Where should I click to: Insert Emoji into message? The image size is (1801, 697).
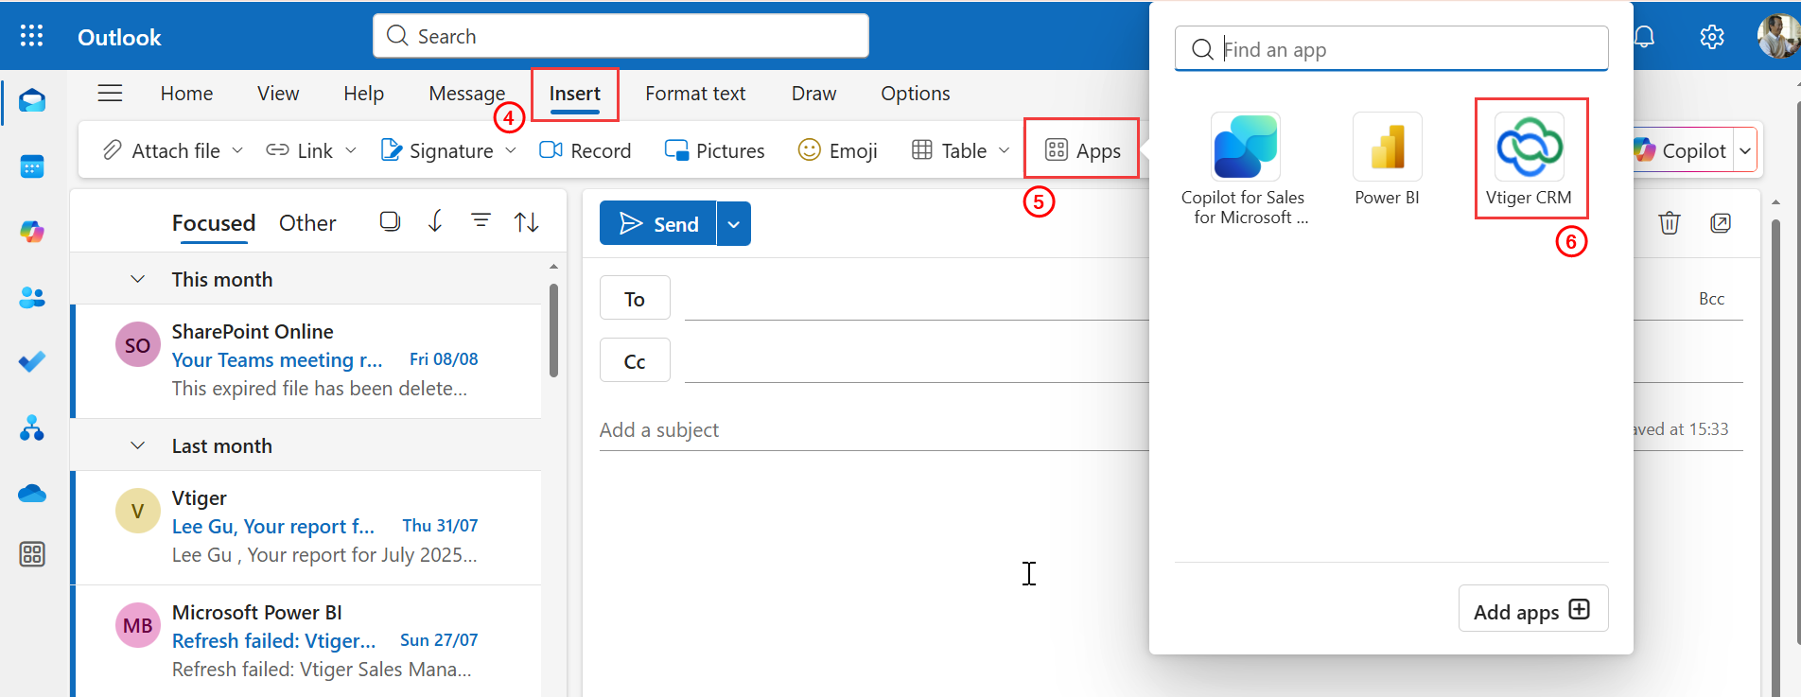pyautogui.click(x=838, y=150)
